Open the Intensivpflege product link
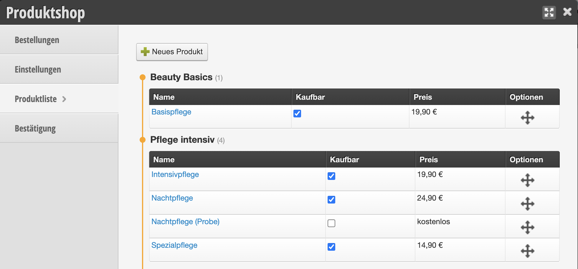Image resolution: width=578 pixels, height=269 pixels. coord(175,174)
